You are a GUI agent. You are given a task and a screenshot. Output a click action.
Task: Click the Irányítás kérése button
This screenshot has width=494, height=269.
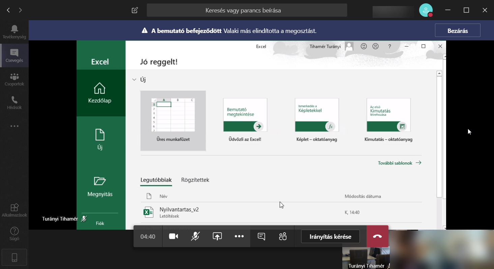330,236
